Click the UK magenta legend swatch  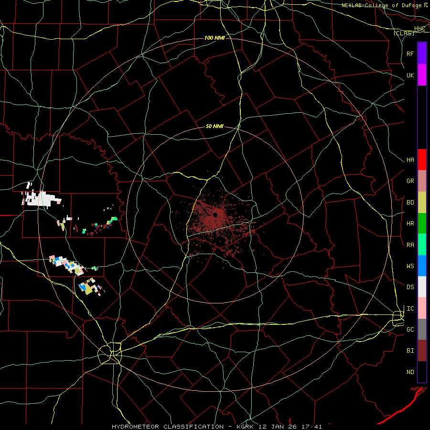422,75
